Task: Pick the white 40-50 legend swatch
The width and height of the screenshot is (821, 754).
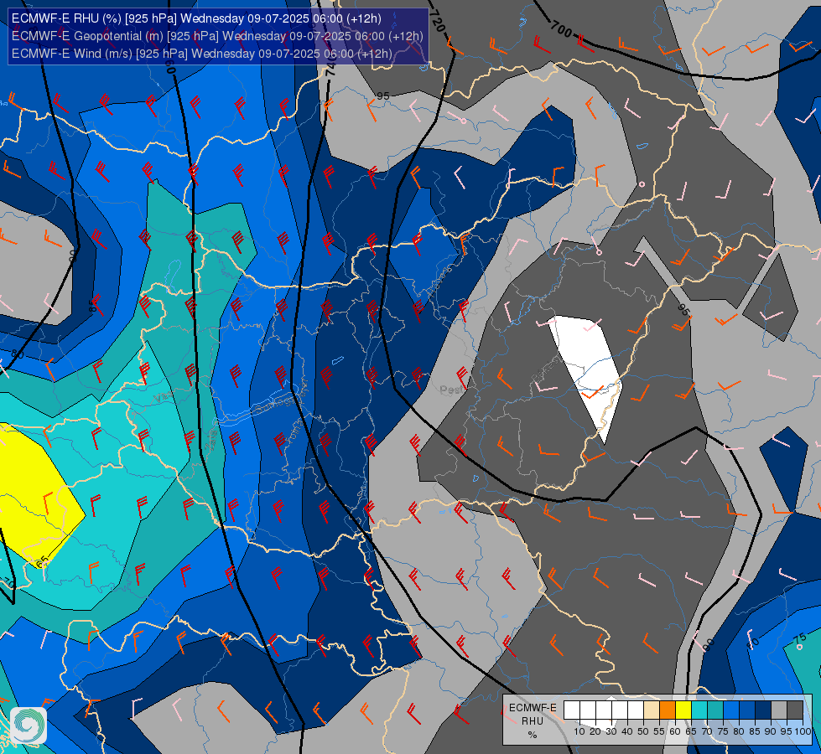Action: 636,710
